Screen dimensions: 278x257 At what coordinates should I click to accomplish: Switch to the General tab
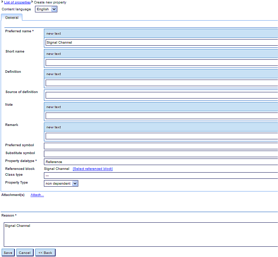(x=12, y=17)
